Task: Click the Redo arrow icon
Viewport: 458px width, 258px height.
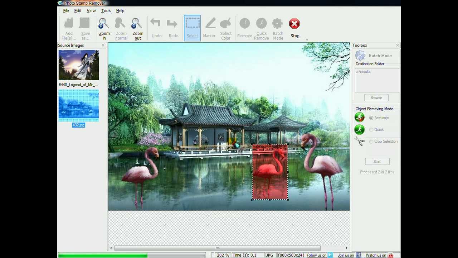Action: click(x=172, y=24)
